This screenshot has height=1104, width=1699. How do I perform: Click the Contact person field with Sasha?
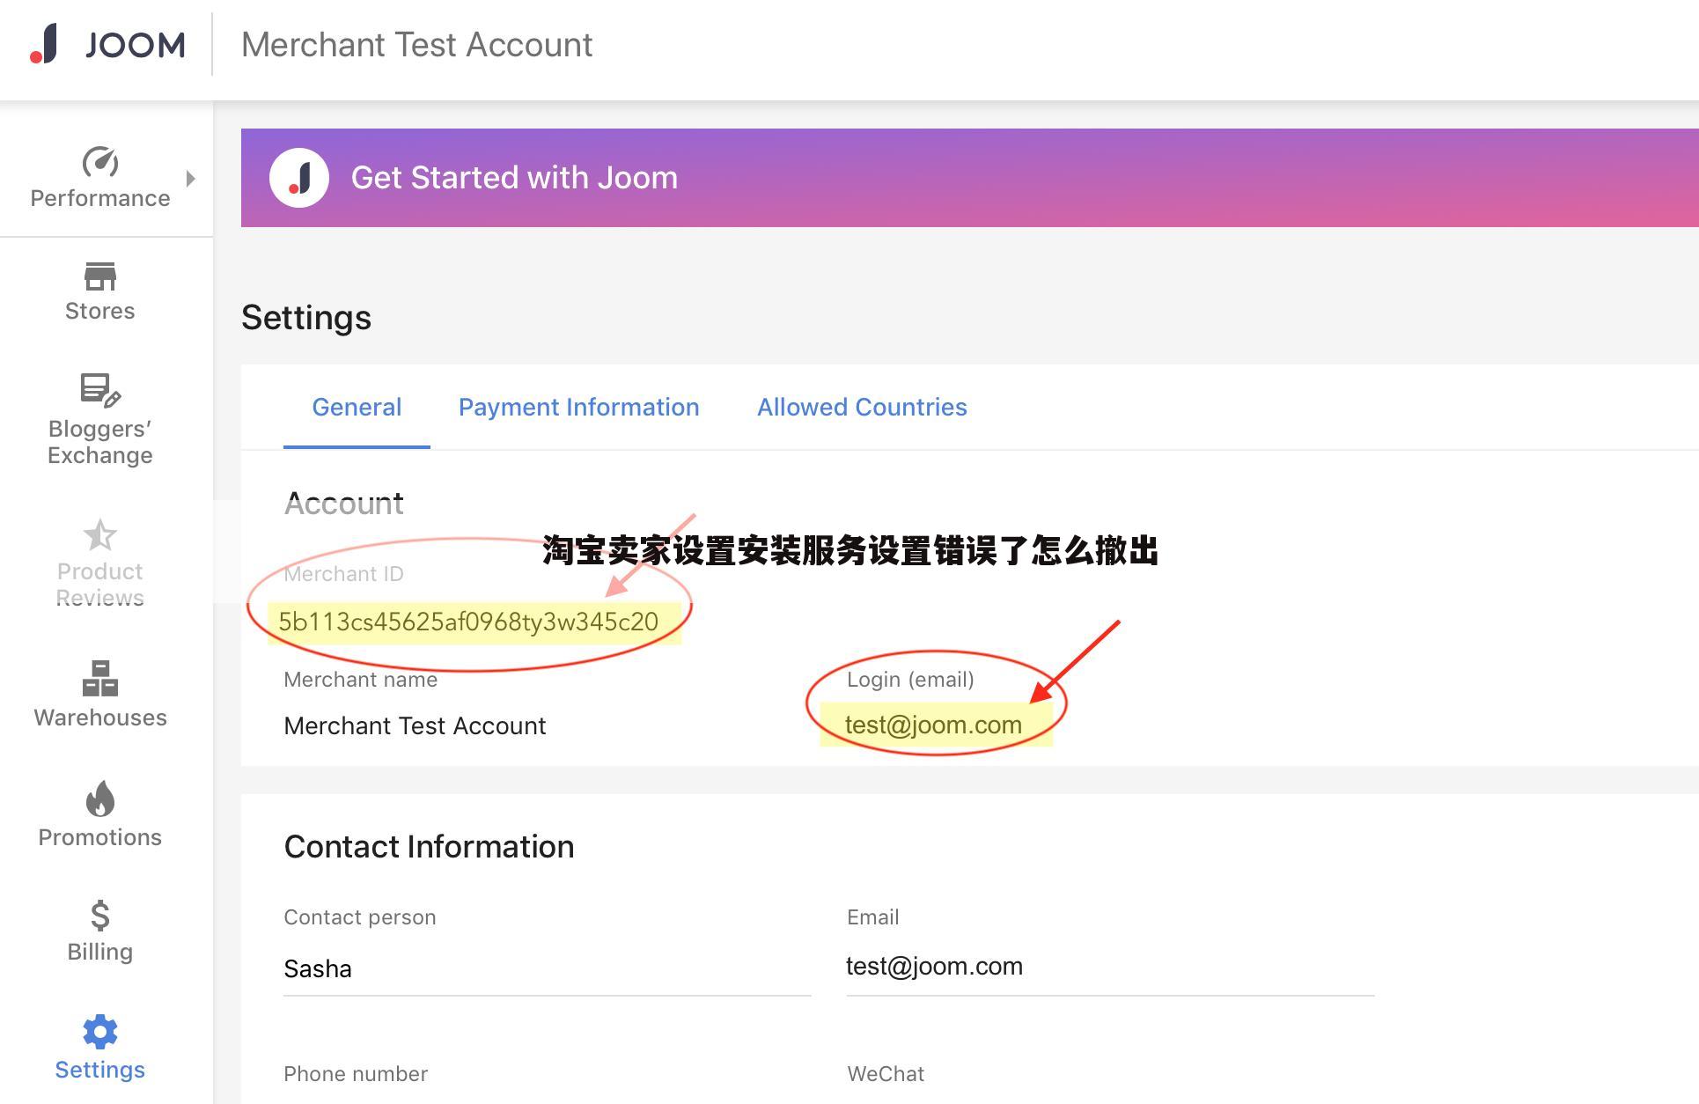547,968
